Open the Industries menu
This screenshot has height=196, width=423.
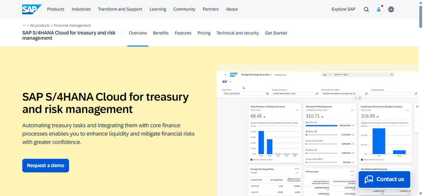point(81,9)
